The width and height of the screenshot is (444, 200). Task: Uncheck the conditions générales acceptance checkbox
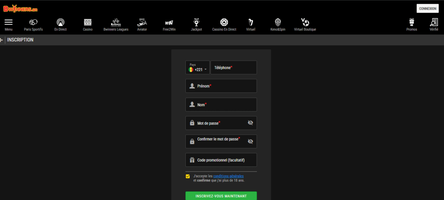click(x=188, y=176)
